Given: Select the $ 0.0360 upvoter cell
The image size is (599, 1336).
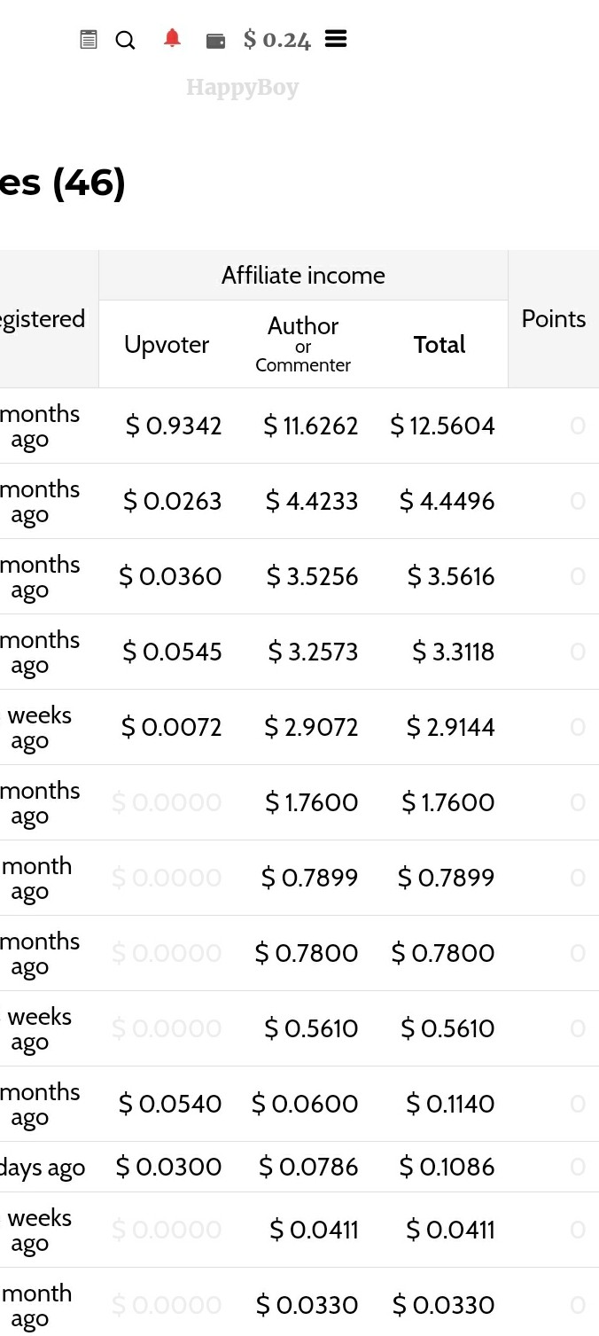Looking at the screenshot, I should tap(171, 576).
